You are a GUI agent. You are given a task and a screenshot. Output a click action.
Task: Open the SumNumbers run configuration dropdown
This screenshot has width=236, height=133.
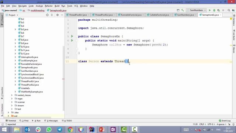click(196, 10)
